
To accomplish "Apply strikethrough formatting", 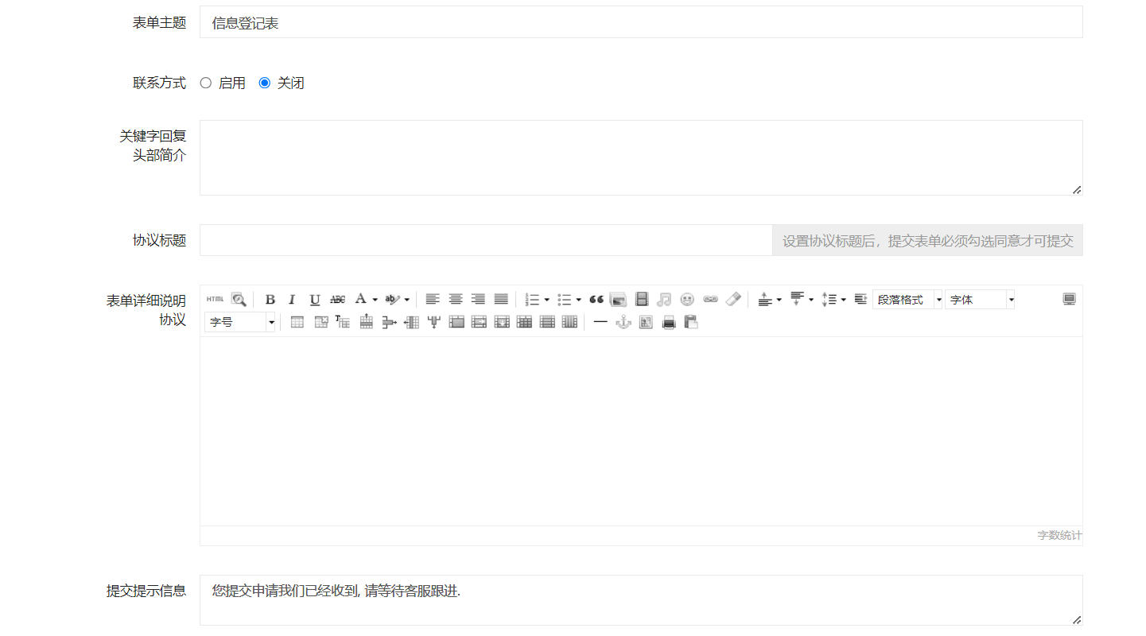I will coord(338,299).
